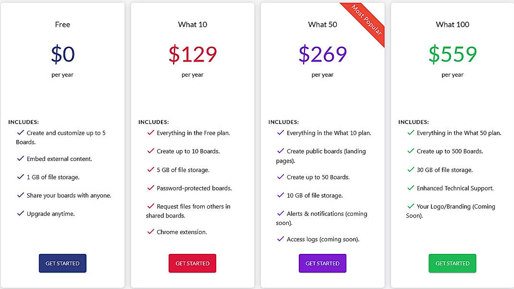The image size is (514, 289).
Task: Click GET STARTED on the What 50 plan
Action: tap(322, 263)
